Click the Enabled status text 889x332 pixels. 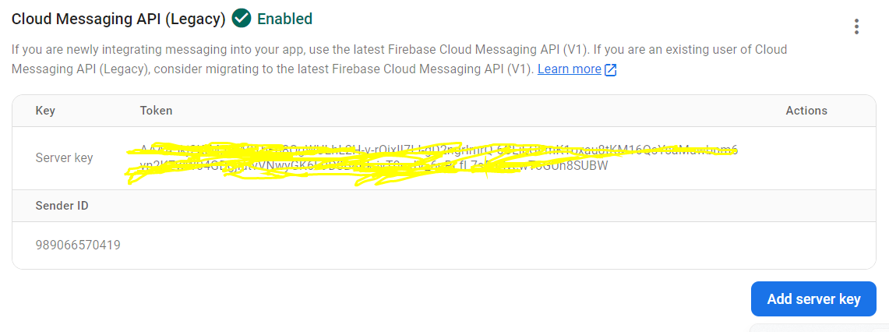[284, 19]
